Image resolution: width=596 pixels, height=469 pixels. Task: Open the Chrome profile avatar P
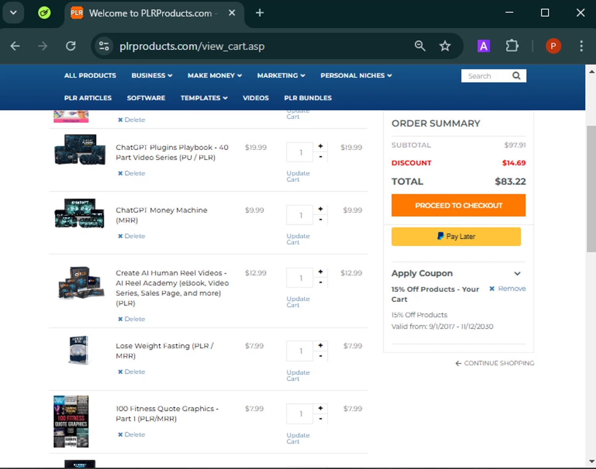(553, 46)
